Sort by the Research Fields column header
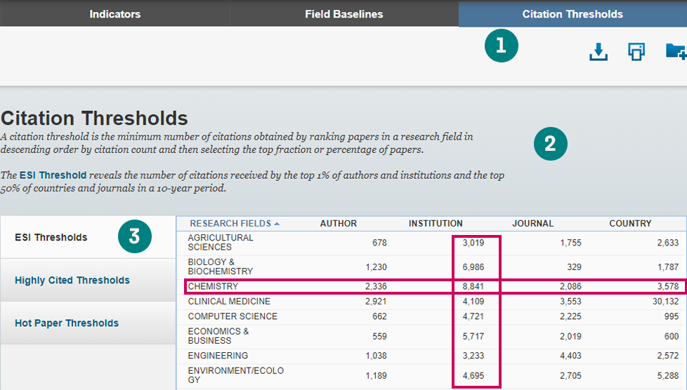This screenshot has height=390, width=687. coord(235,223)
